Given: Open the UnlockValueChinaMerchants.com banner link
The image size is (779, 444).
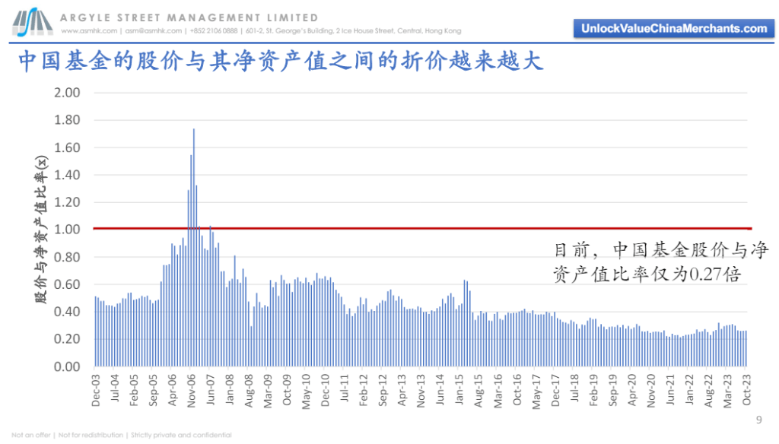Looking at the screenshot, I should 673,28.
